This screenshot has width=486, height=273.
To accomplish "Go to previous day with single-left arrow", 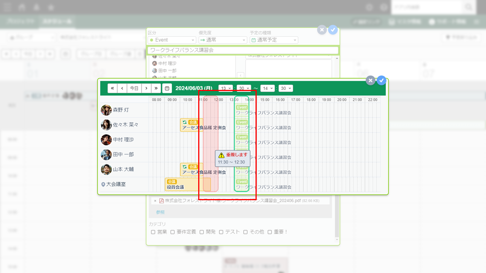I will coord(122,88).
